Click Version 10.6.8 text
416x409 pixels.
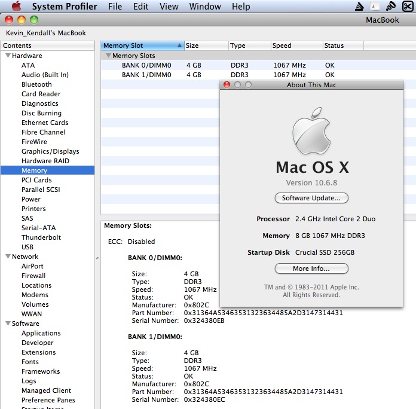(311, 182)
